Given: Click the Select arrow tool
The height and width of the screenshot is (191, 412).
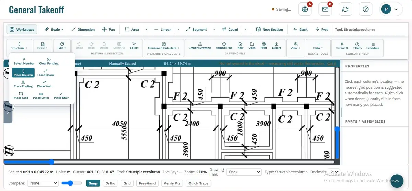Looking at the screenshot, I should pyautogui.click(x=134, y=46).
